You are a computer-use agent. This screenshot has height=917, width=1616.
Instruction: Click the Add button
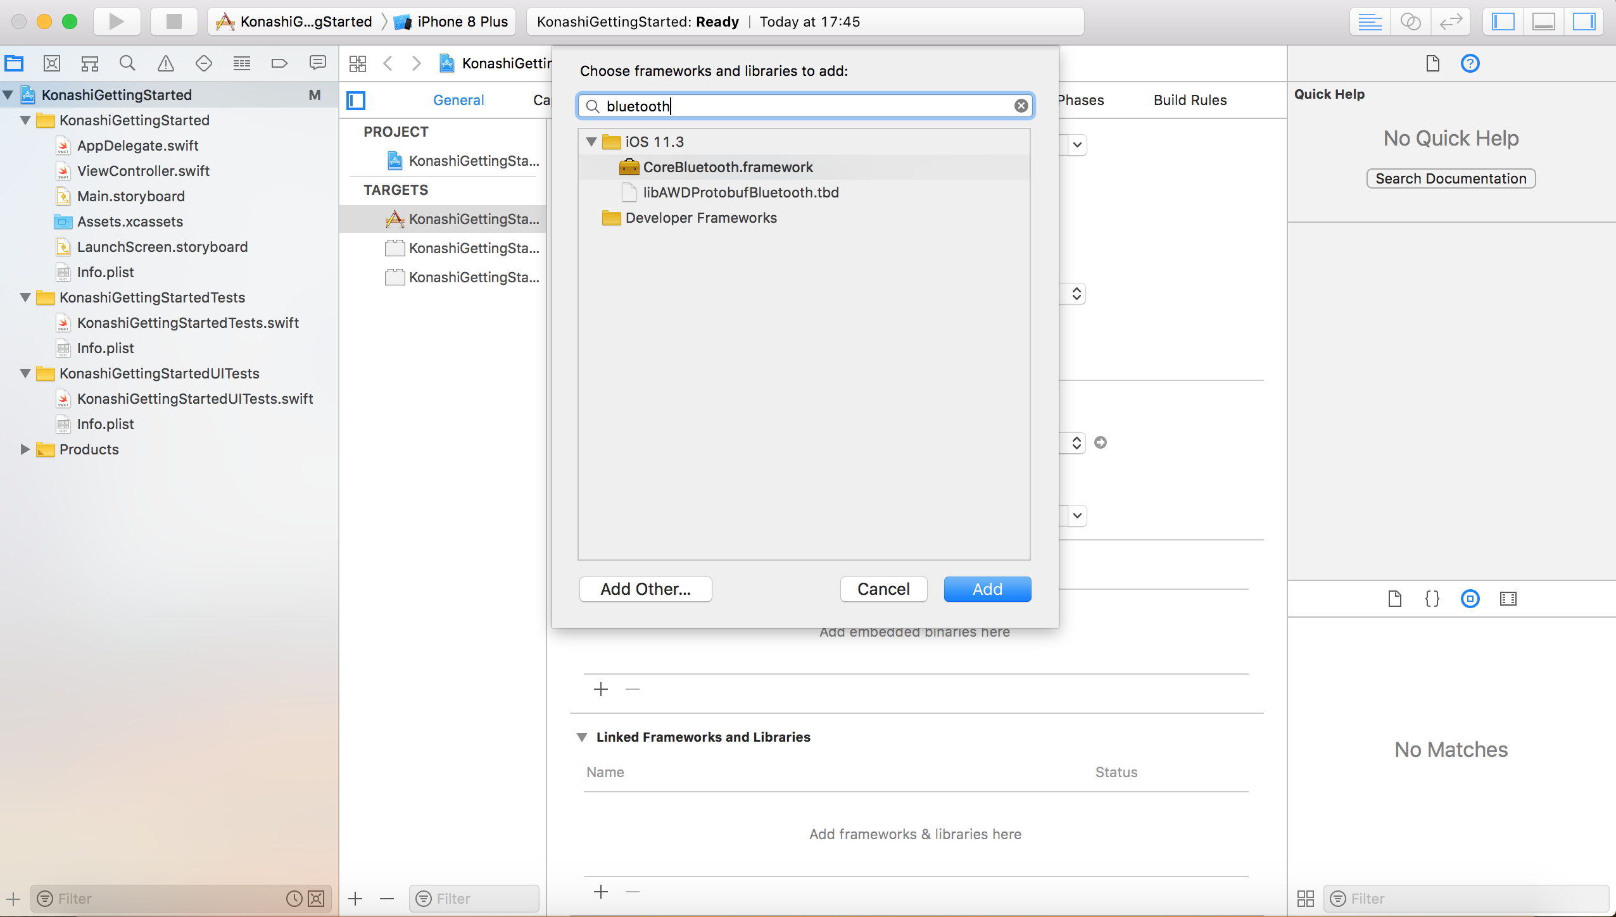tap(987, 589)
